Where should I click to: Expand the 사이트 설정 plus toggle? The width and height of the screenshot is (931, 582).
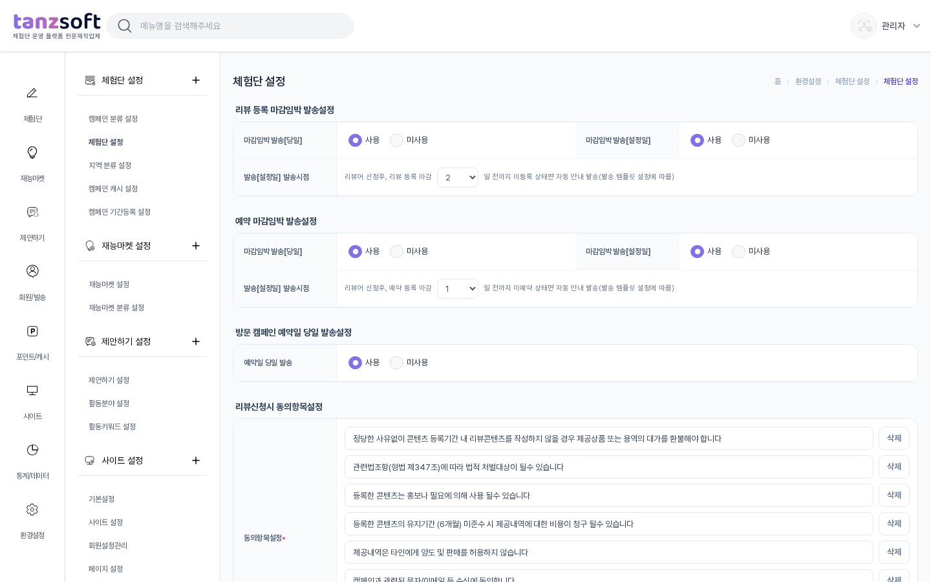[x=196, y=460]
